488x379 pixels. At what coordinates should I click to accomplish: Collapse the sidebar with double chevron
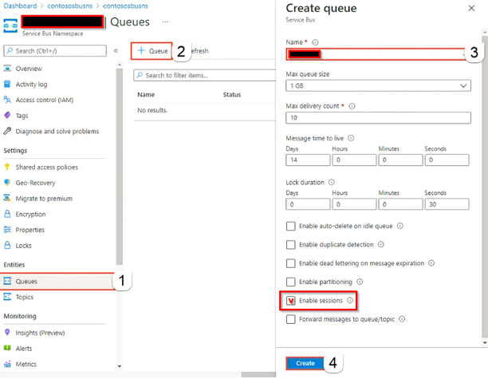tap(116, 51)
